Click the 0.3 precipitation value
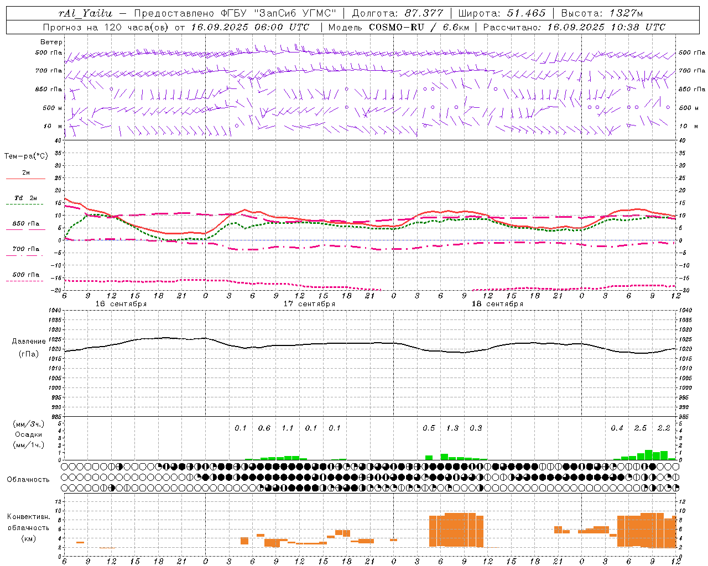This screenshot has height=566, width=708. click(476, 428)
